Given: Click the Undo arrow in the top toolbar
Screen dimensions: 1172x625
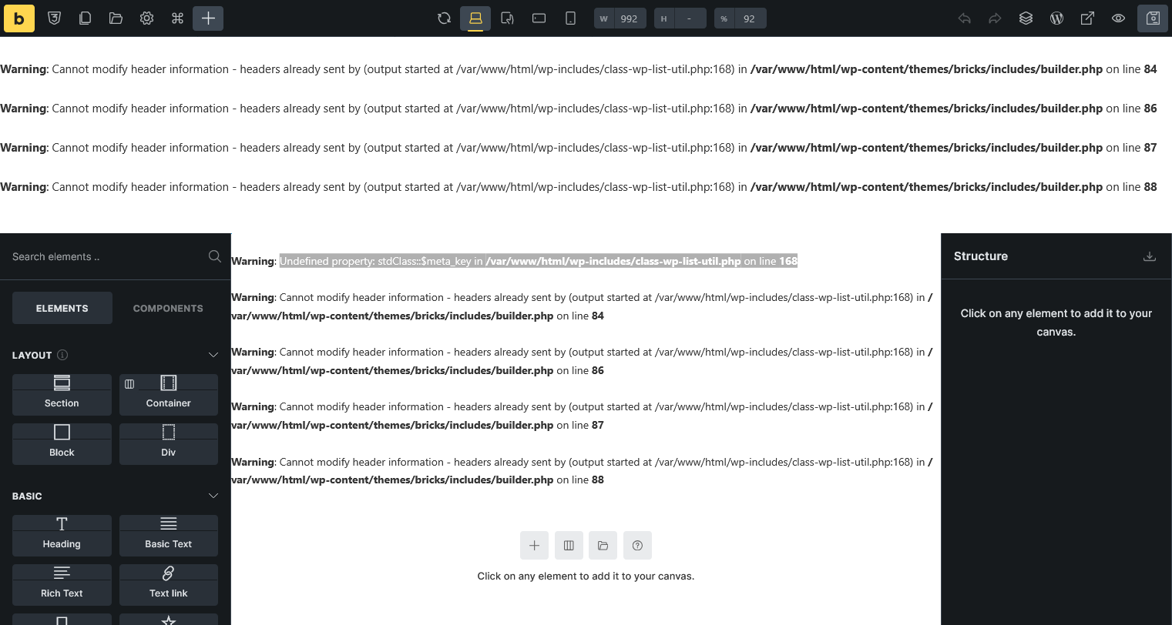Looking at the screenshot, I should point(964,18).
